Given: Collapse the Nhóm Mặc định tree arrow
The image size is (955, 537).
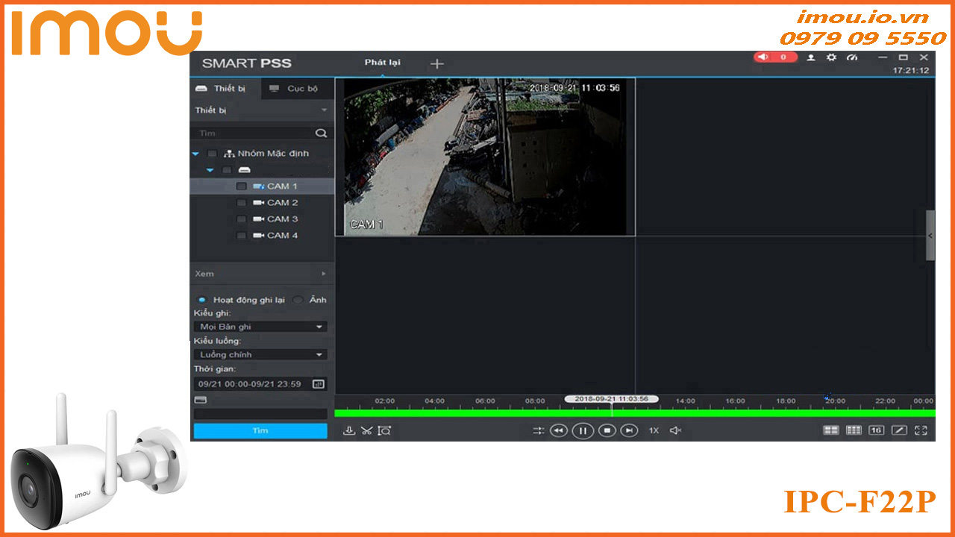Looking at the screenshot, I should point(195,154).
